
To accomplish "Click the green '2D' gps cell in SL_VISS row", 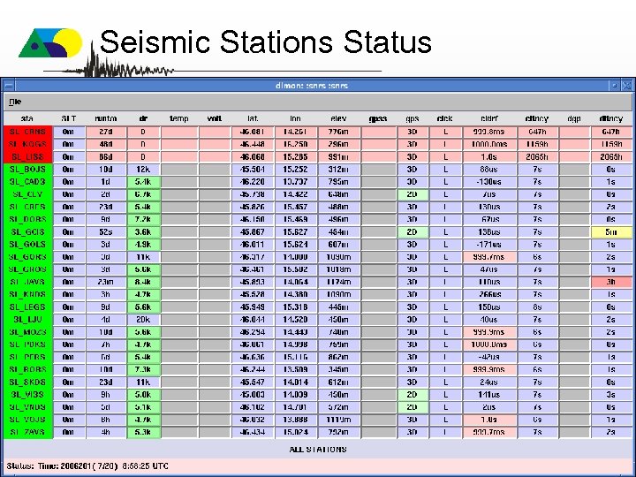I will pyautogui.click(x=413, y=395).
